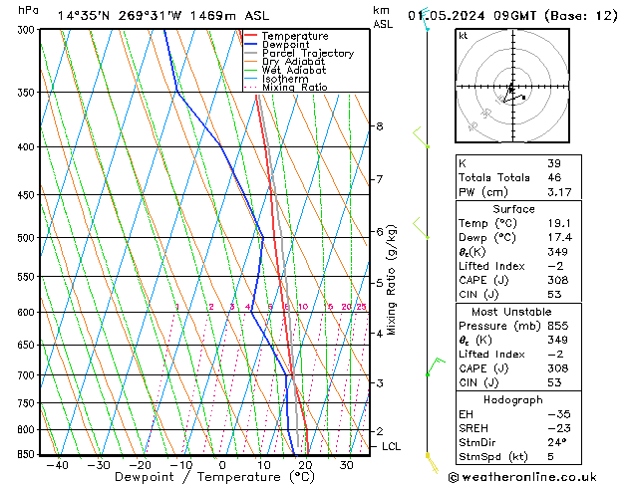The width and height of the screenshot is (627, 484).
Task: Click the yellow wind barb at 850 hPa
Action: click(x=432, y=463)
